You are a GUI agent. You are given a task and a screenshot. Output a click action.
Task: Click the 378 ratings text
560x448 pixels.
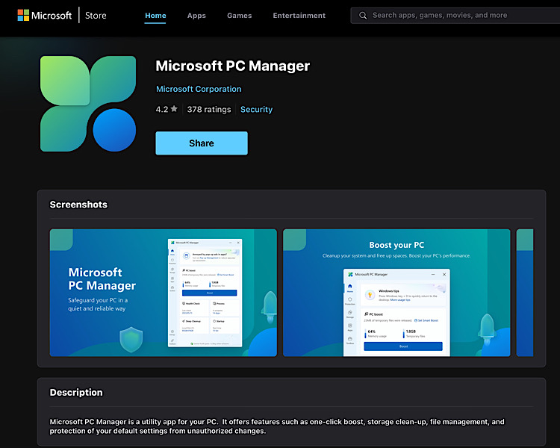pos(209,109)
